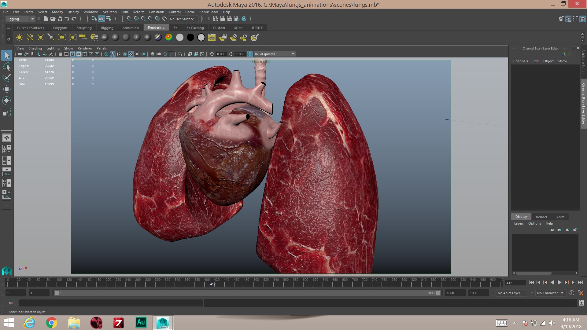
Task: Open the Skeleton menu
Action: pyautogui.click(x=110, y=12)
